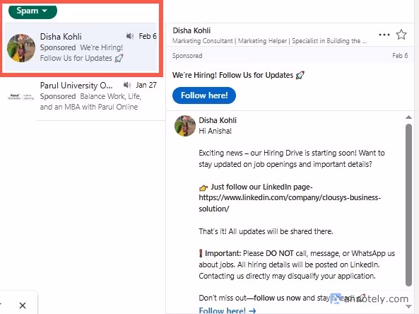Open Disha Kohli's name in conversation header
The image size is (419, 314).
[191, 30]
